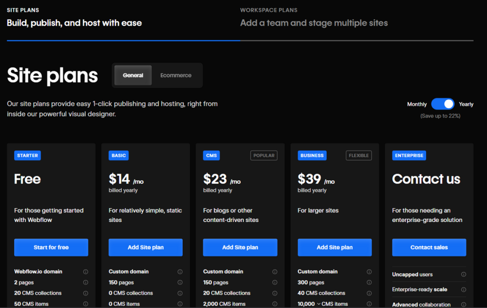
Task: Open info icon for Business Custom domain
Action: pos(369,272)
